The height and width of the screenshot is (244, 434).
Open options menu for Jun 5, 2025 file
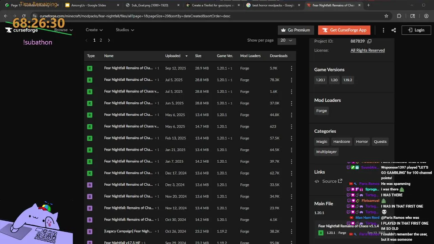coord(291,103)
